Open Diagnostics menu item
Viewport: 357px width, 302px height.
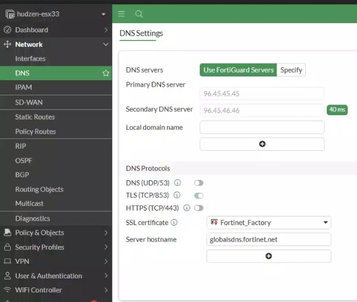tap(56, 219)
